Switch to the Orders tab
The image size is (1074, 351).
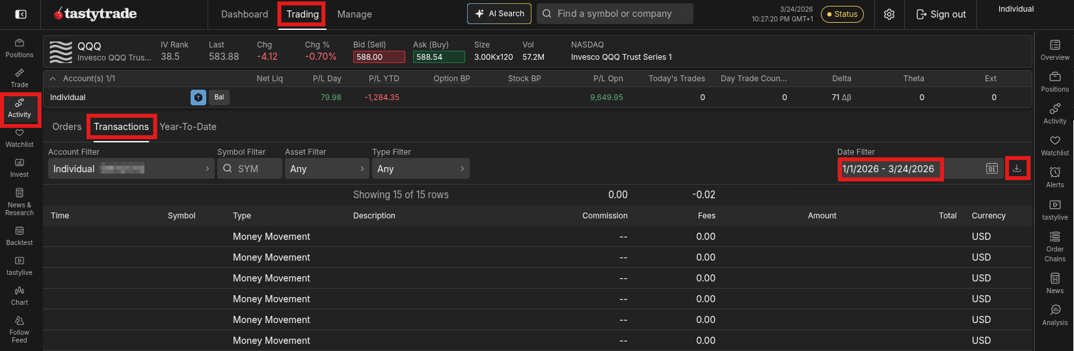coord(67,127)
